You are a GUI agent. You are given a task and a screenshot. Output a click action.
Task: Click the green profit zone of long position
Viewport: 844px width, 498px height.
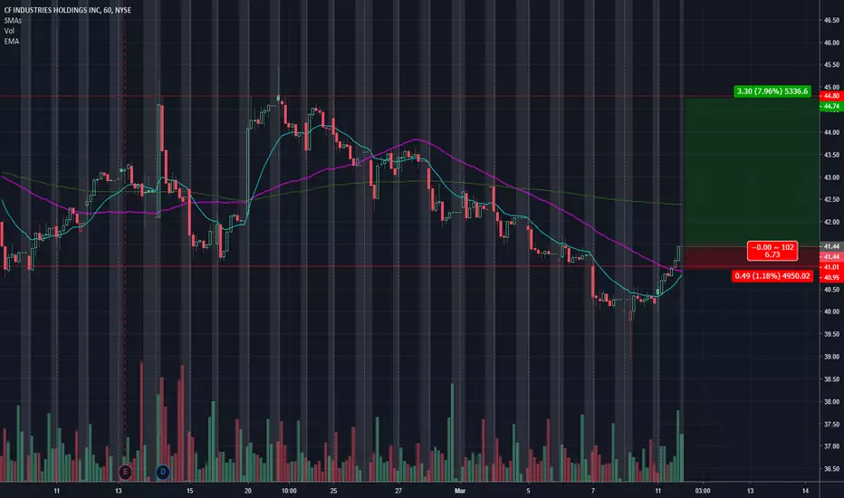coord(752,171)
